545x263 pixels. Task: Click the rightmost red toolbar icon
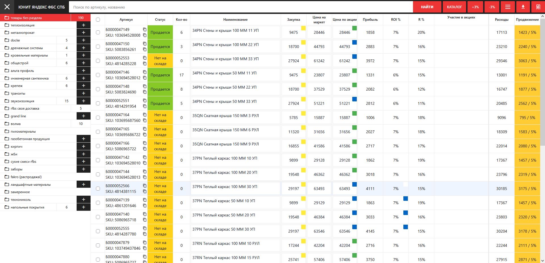tap(538, 7)
